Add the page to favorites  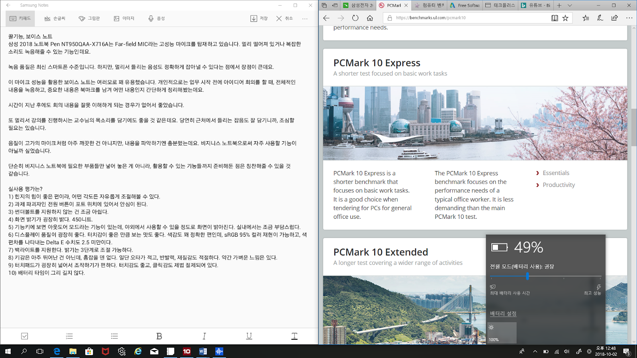tap(565, 18)
